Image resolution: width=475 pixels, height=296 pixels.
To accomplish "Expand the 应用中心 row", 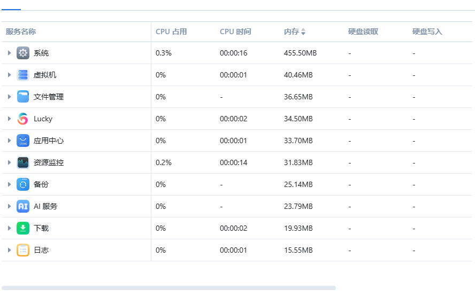I will pyautogui.click(x=10, y=141).
